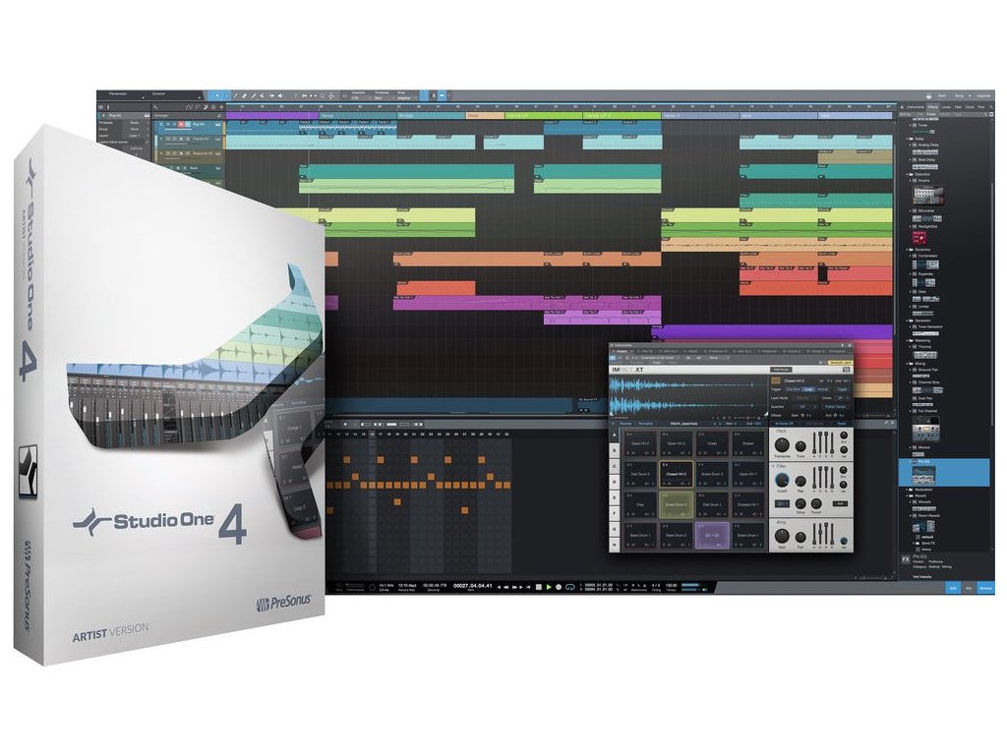This screenshot has width=1007, height=755.
Task: Select the Arrow tool in toolbar
Action: 218,95
